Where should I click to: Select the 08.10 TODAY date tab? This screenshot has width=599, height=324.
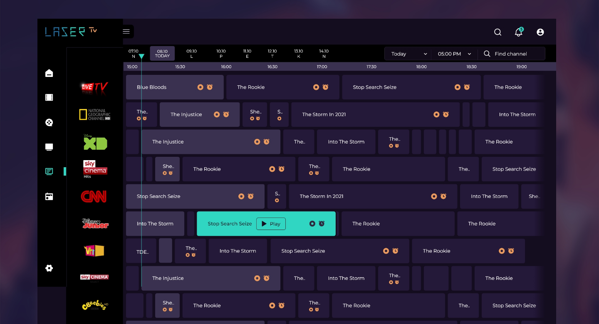[162, 54]
